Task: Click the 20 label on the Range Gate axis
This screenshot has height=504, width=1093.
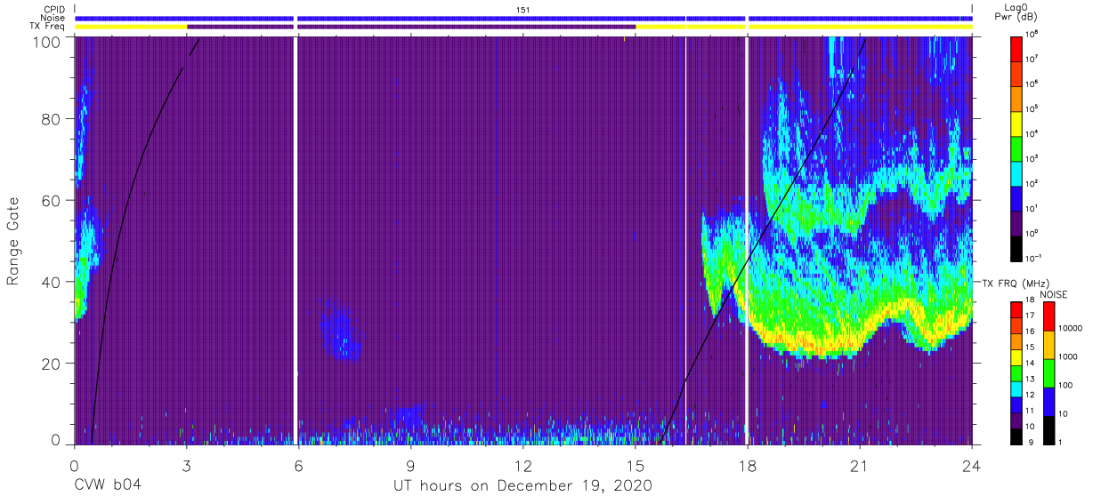Action: (51, 363)
